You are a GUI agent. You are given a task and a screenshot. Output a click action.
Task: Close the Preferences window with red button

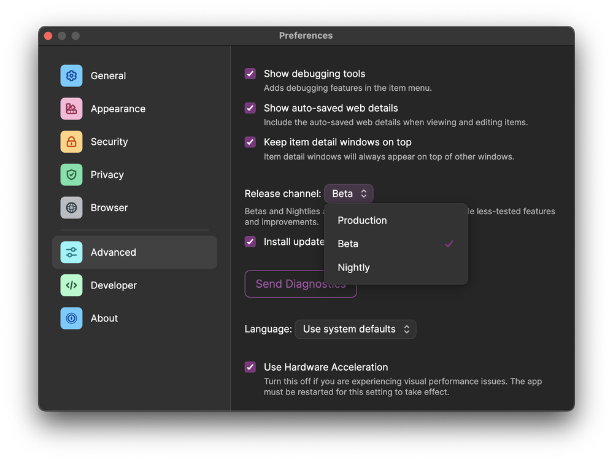click(48, 36)
